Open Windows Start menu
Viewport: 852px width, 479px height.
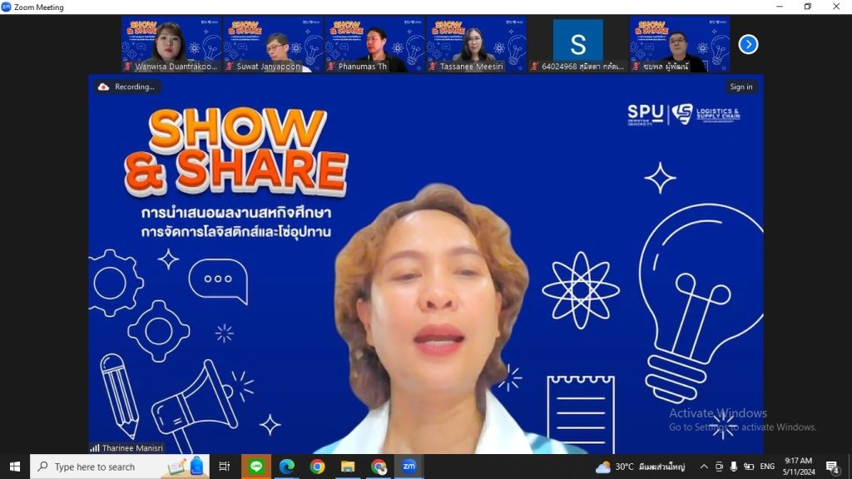click(x=15, y=467)
